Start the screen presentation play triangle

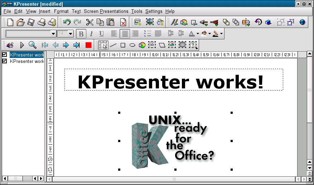click(x=22, y=45)
